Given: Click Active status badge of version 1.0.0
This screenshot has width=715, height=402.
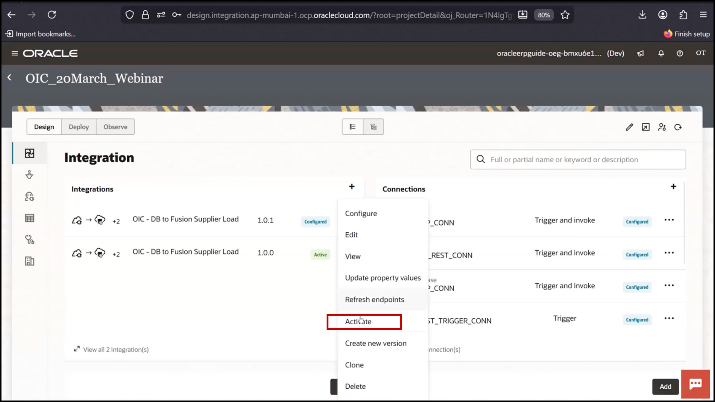Looking at the screenshot, I should [320, 255].
